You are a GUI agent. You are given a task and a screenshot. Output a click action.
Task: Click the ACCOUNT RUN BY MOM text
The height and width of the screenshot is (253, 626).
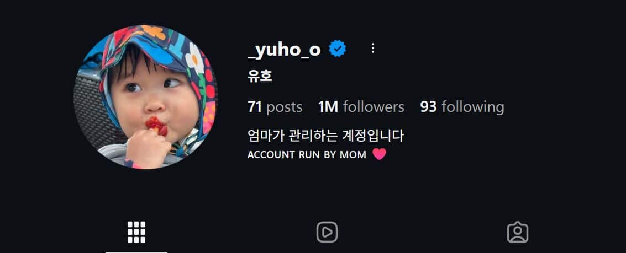[307, 155]
